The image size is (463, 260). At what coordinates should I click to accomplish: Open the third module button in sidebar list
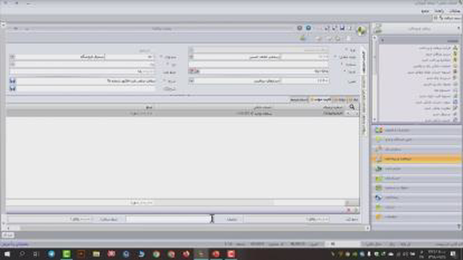tap(417, 149)
